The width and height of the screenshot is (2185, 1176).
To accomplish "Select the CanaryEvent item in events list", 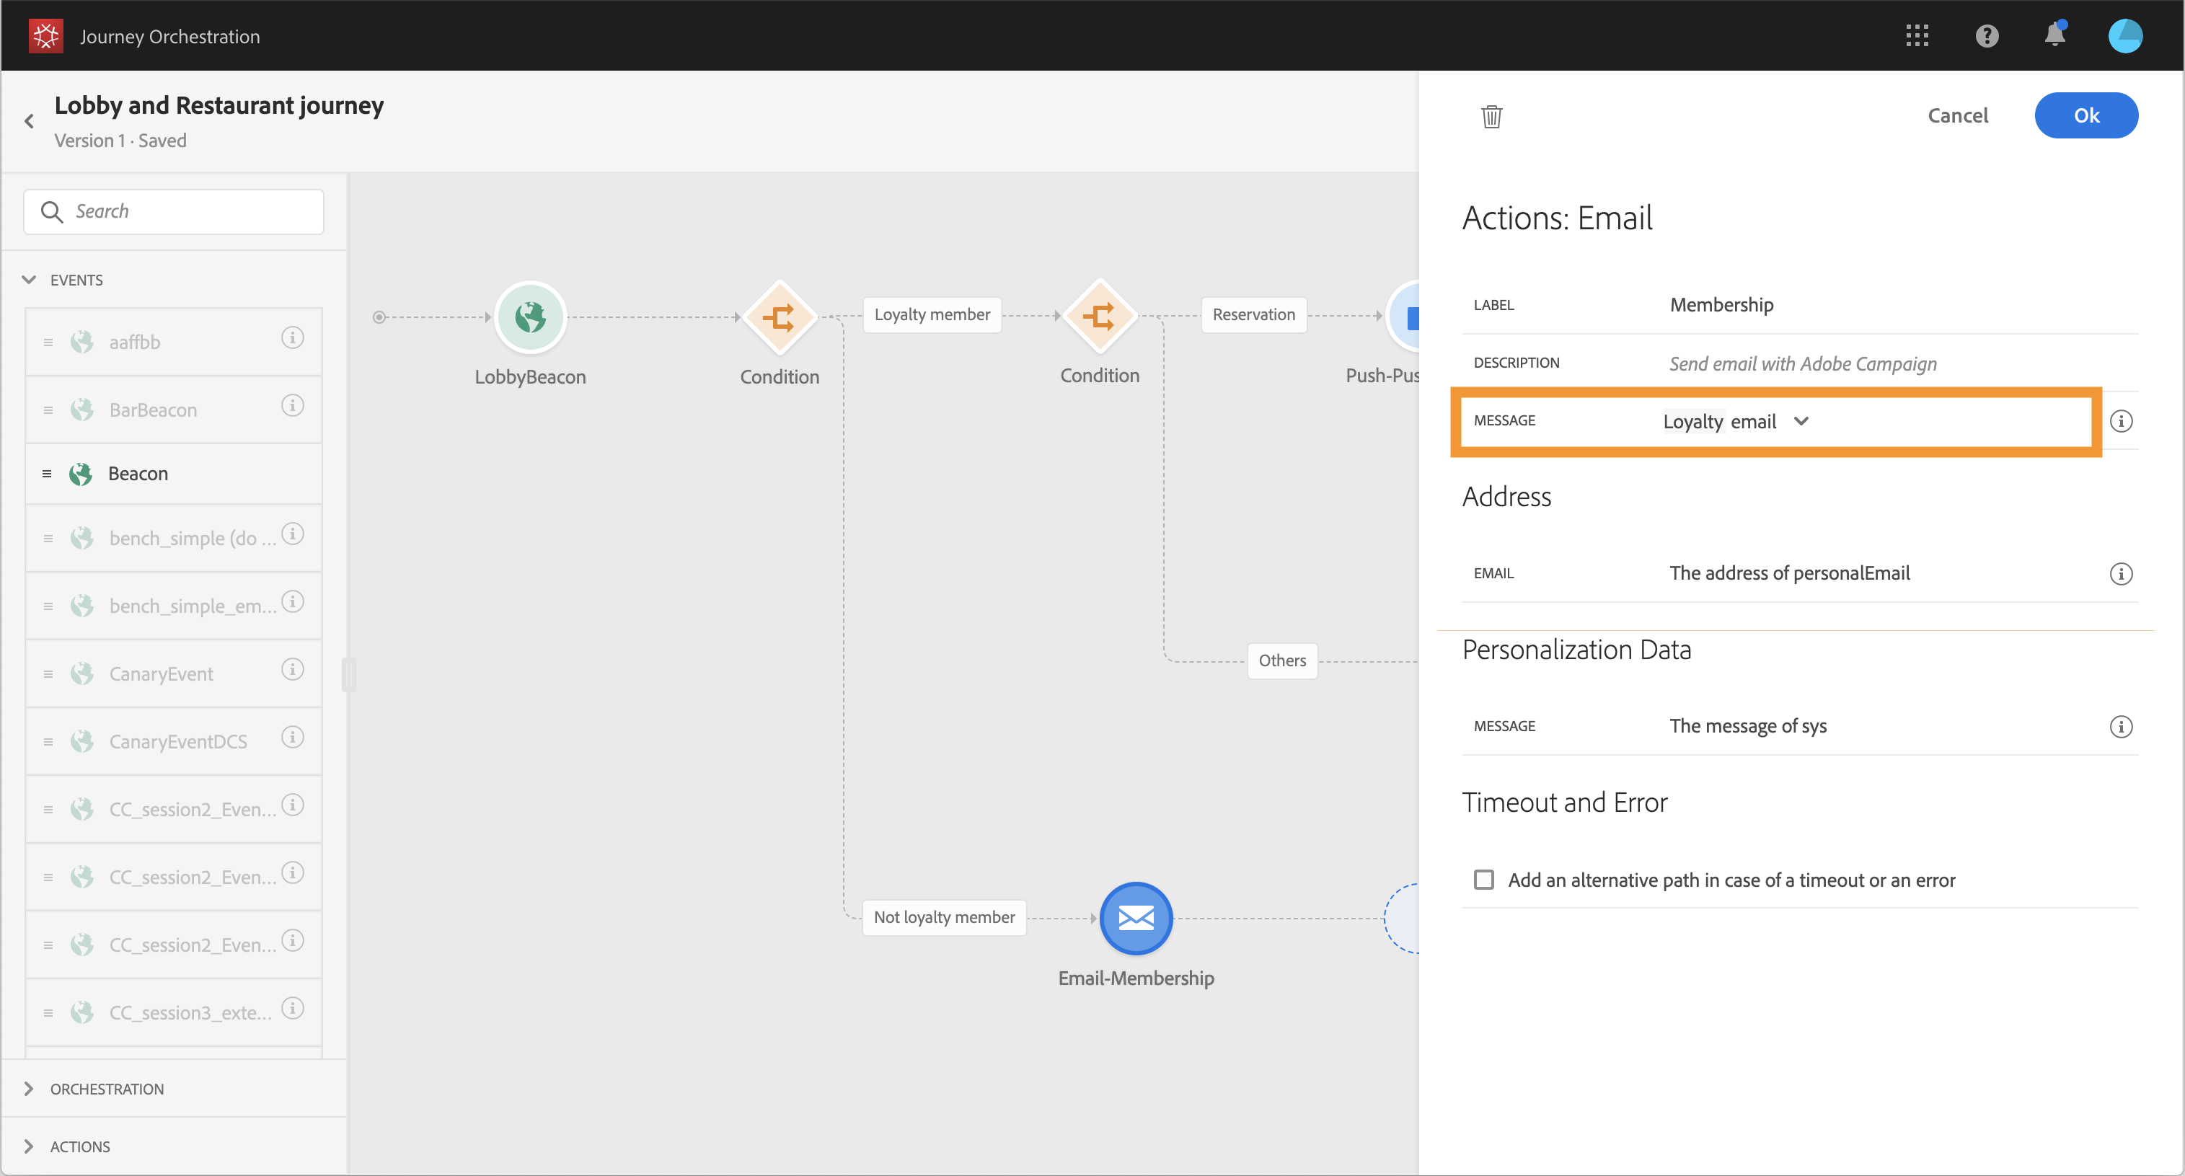I will [161, 674].
